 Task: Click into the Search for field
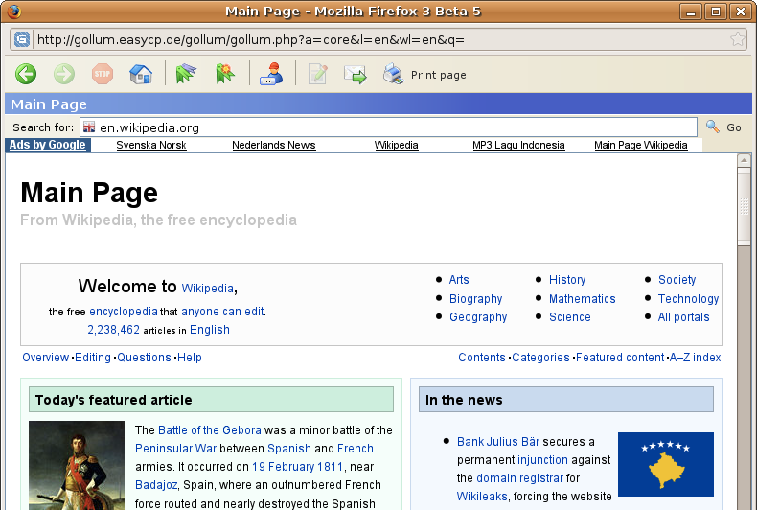coord(389,127)
